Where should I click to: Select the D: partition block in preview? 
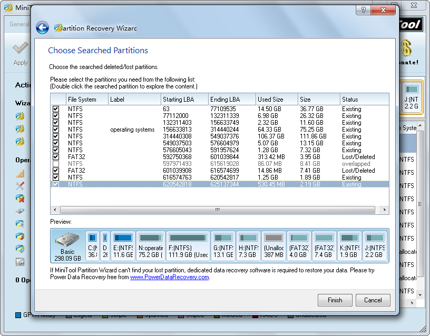click(105, 245)
